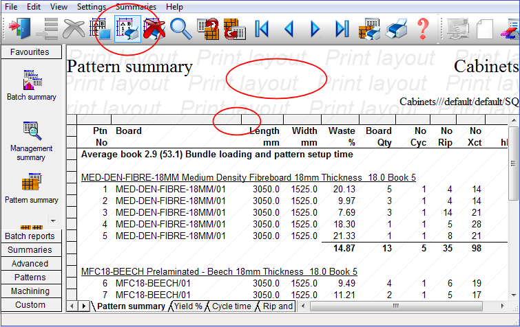Switch to the Pattern summary sheet tab
520x327 pixels.
tap(131, 306)
